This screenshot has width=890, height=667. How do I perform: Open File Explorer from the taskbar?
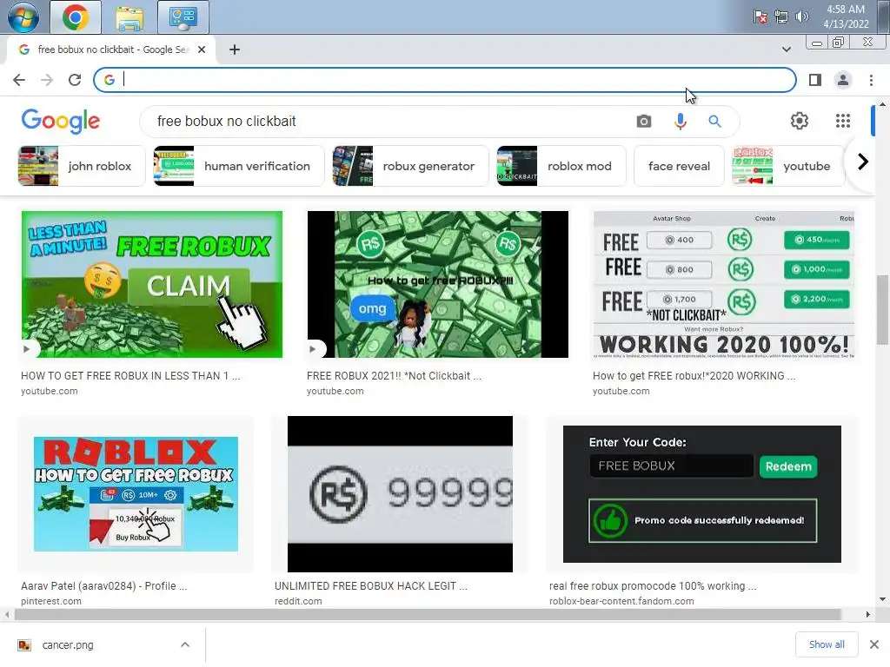point(130,17)
